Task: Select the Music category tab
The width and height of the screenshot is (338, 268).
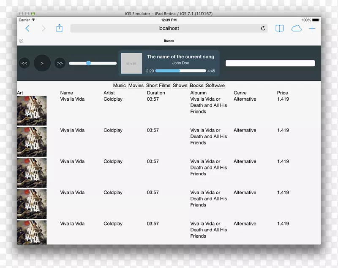Action: click(120, 86)
